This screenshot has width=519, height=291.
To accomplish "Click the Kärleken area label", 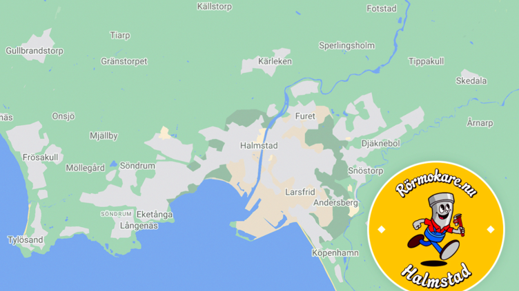I will (x=275, y=61).
